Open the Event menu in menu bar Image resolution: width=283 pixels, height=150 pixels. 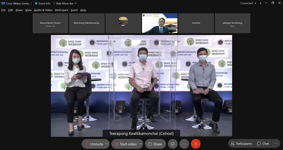[74, 10]
